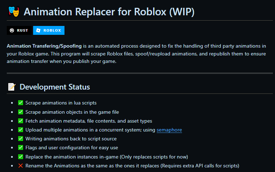Click the Development Status heading

pyautogui.click(x=55, y=87)
